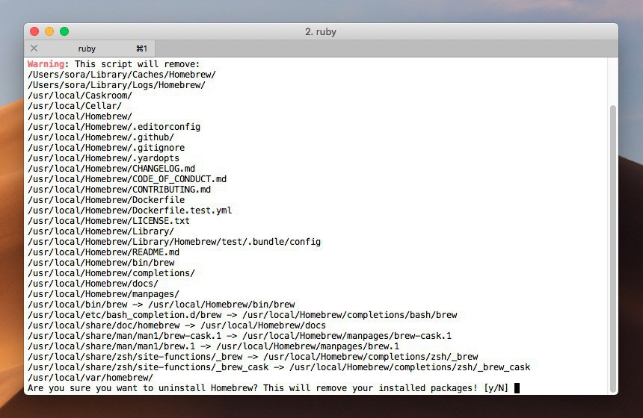Click the bash_completion.d/brew symlink line
Viewport: 643px width, 418px height.
pos(242,315)
